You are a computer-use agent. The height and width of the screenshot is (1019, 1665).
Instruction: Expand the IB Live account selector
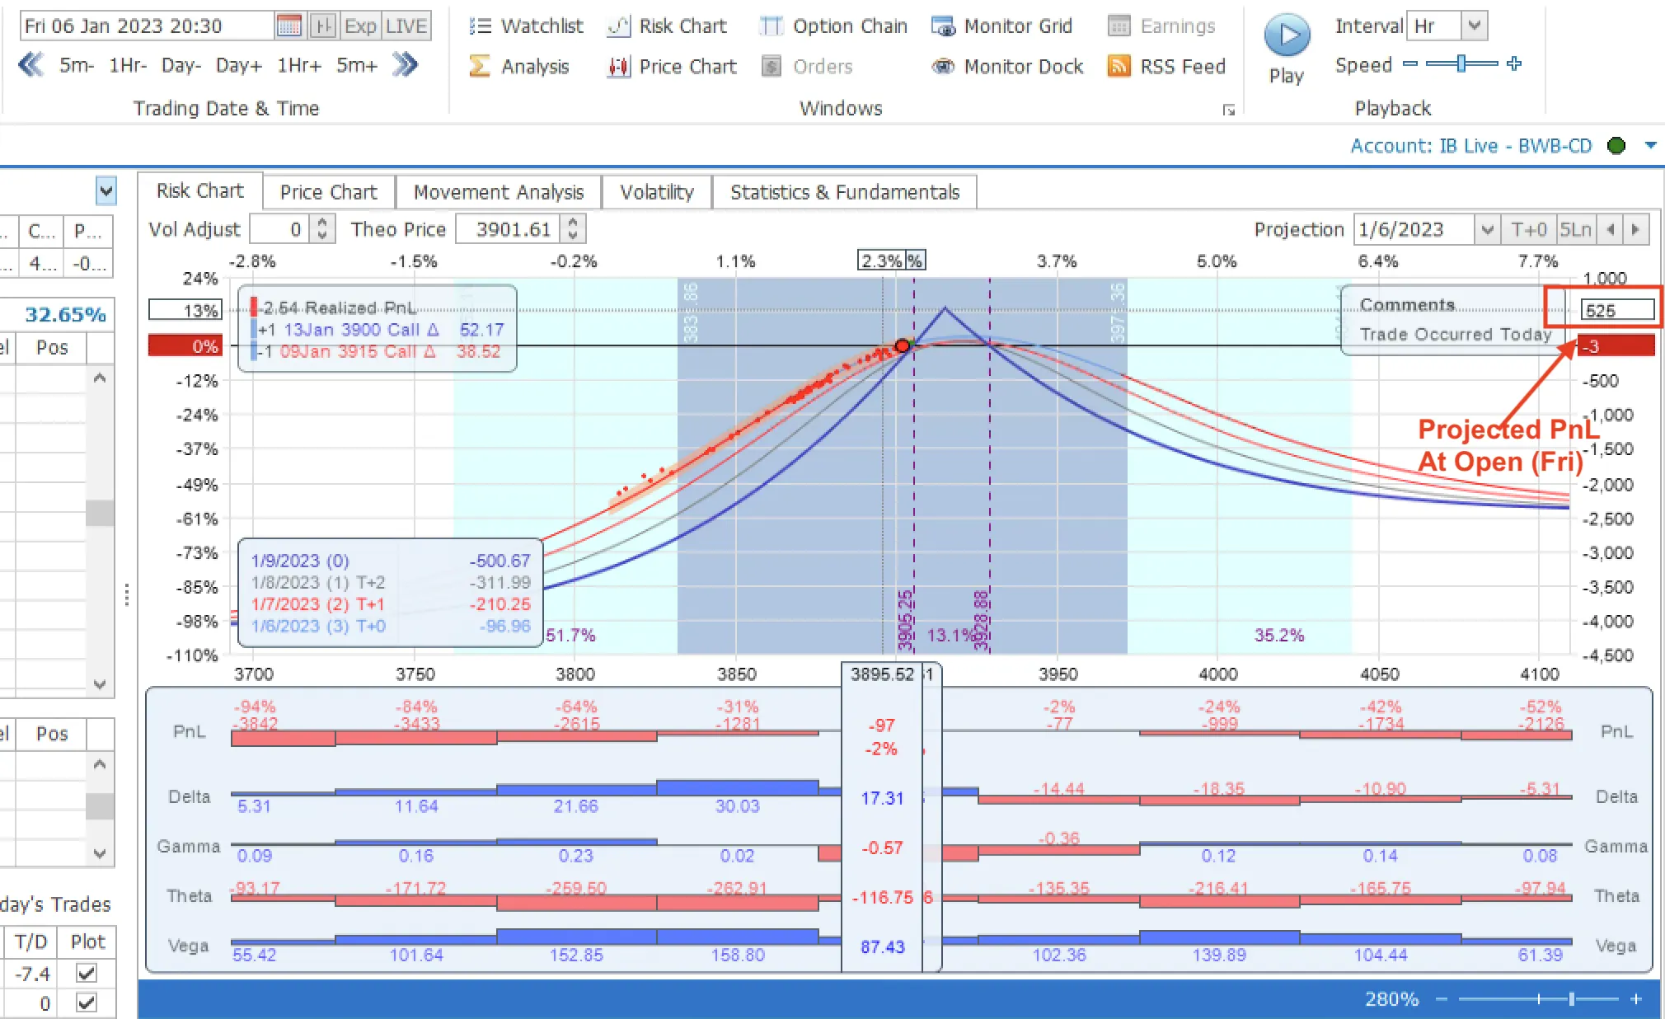tap(1651, 145)
